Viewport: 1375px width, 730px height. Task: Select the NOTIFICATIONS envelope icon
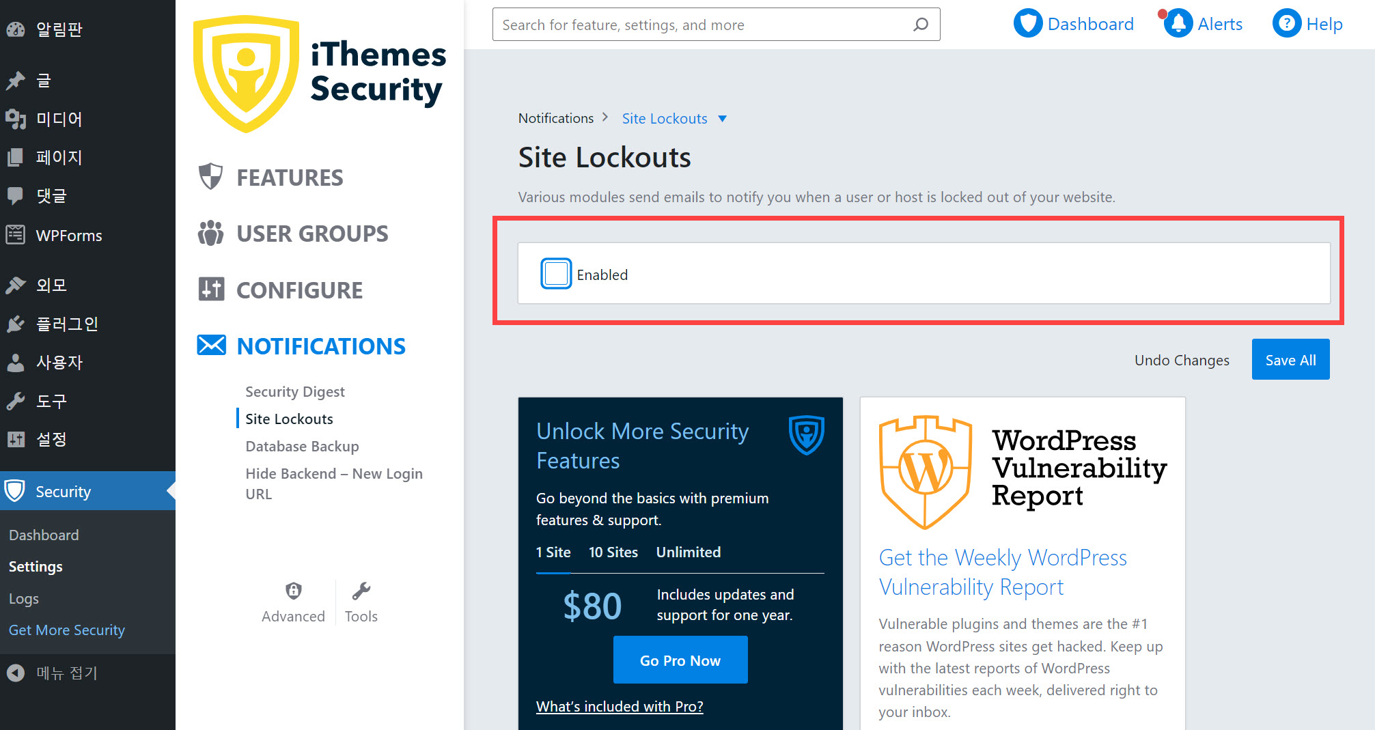pyautogui.click(x=211, y=346)
